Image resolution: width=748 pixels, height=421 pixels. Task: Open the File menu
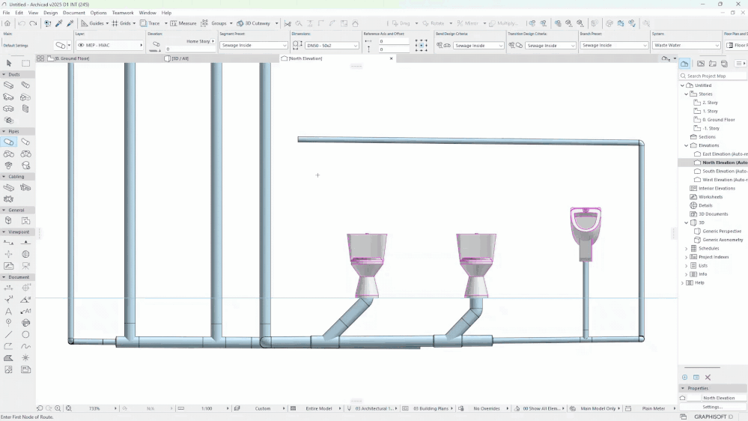pos(6,13)
